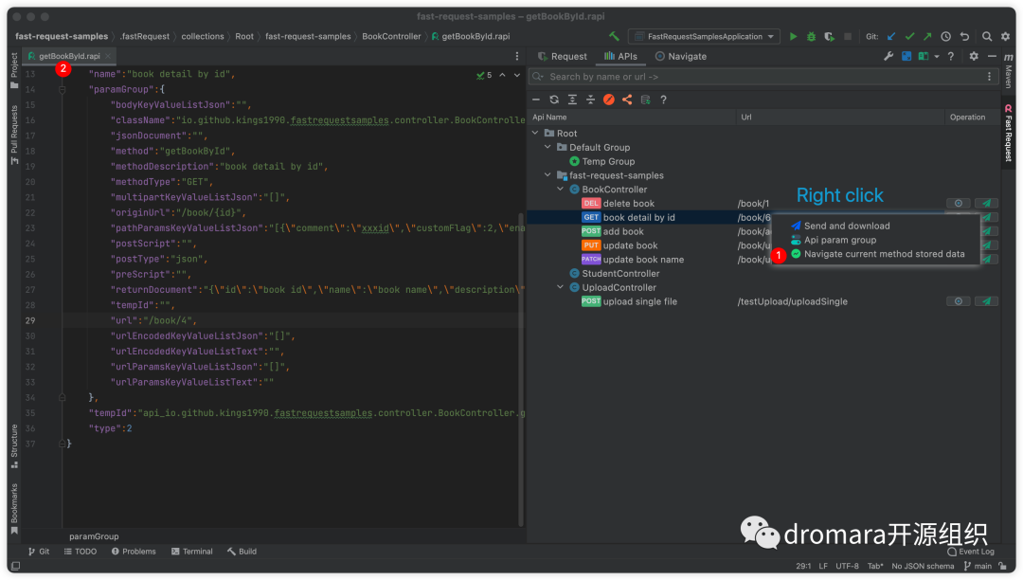This screenshot has width=1023, height=580.
Task: Switch to the Navigate tab
Action: click(x=680, y=56)
